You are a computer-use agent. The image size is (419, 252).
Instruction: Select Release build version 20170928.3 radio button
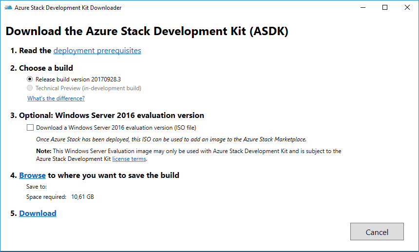(x=30, y=79)
